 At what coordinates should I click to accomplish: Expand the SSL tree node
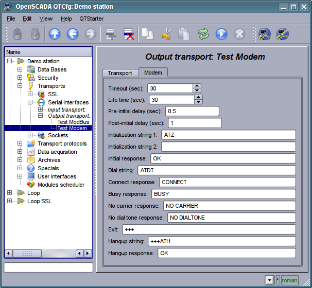tap(30, 94)
